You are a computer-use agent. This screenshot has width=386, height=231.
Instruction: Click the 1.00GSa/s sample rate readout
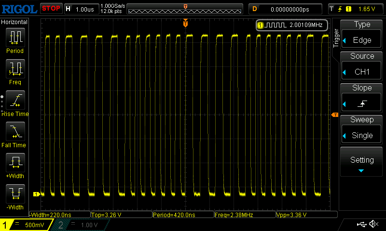tap(113, 6)
